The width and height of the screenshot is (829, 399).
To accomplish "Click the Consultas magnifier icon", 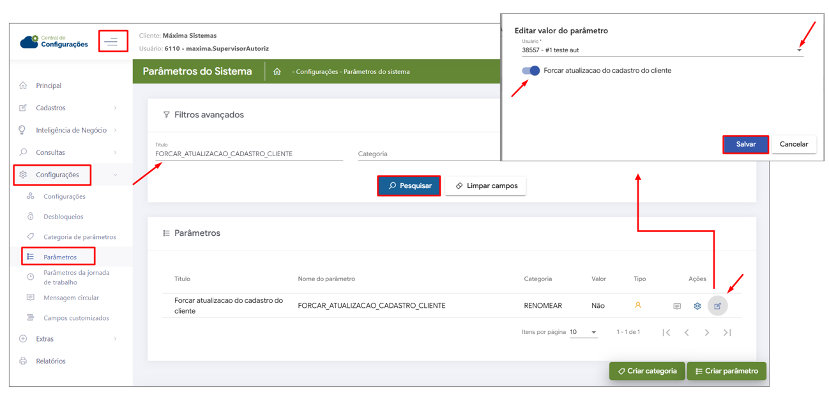I will (23, 152).
